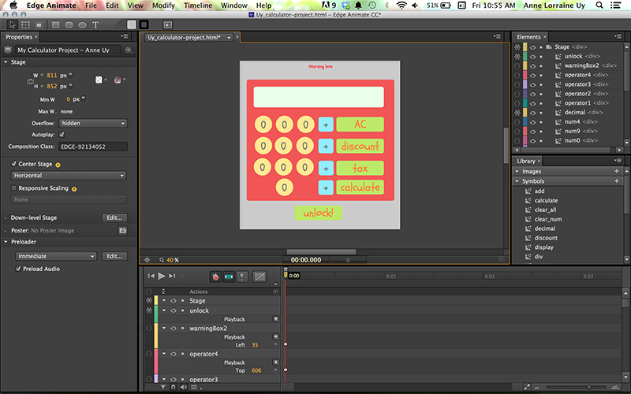Collapse Symbols section in Library
631x394 pixels.
point(517,181)
